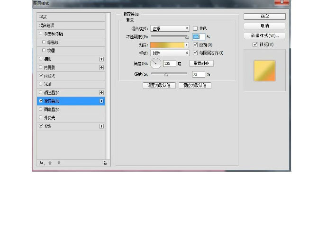Add another 投影 effect plus icon
This screenshot has height=227, width=327.
pyautogui.click(x=101, y=126)
